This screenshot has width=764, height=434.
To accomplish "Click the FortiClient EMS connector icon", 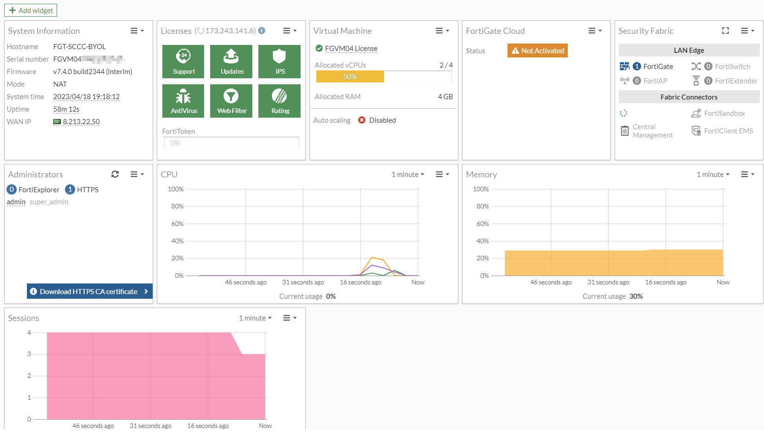I will [696, 131].
